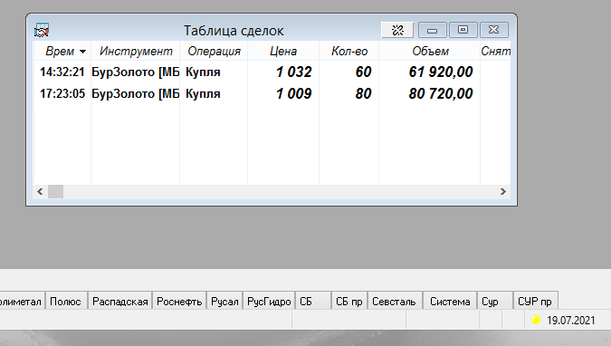Switch to the partially visible олиметал tab
This screenshot has height=346, width=611.
[22, 302]
